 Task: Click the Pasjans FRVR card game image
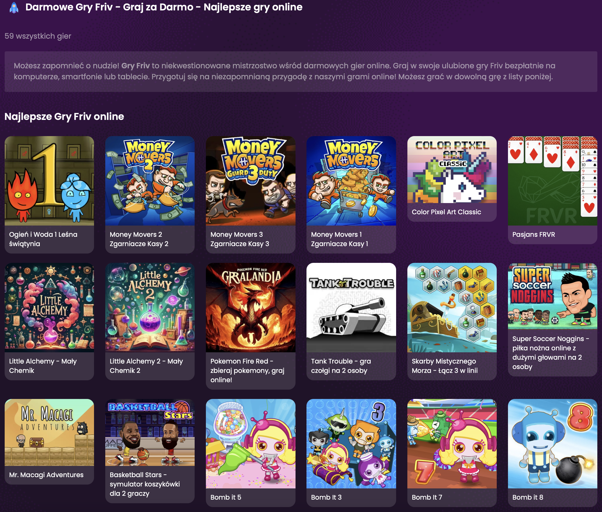coord(552,181)
